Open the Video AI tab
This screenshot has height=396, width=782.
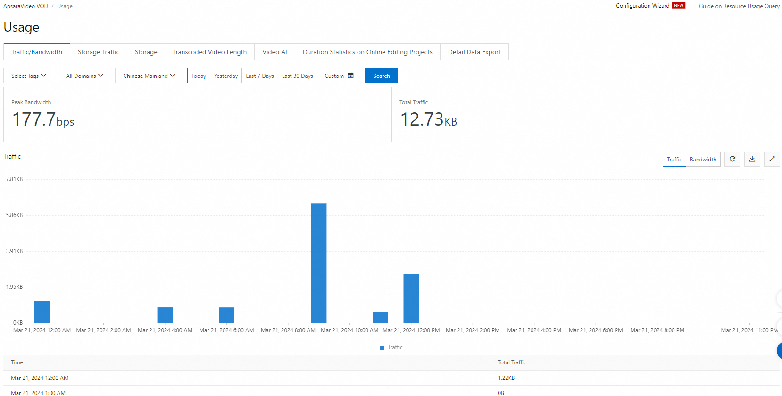(x=275, y=52)
